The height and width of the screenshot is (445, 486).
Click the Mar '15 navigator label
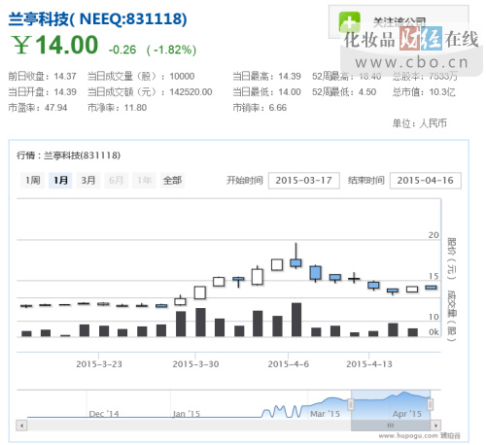[x=325, y=414]
